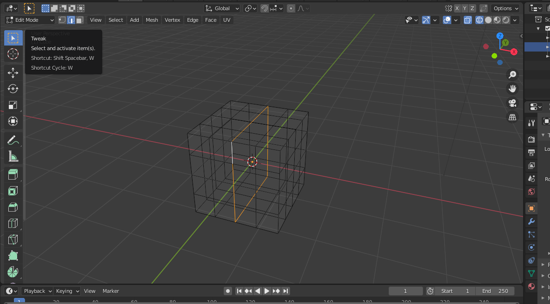550x304 pixels.
Task: Open the timeline Marker menu
Action: tap(110, 291)
